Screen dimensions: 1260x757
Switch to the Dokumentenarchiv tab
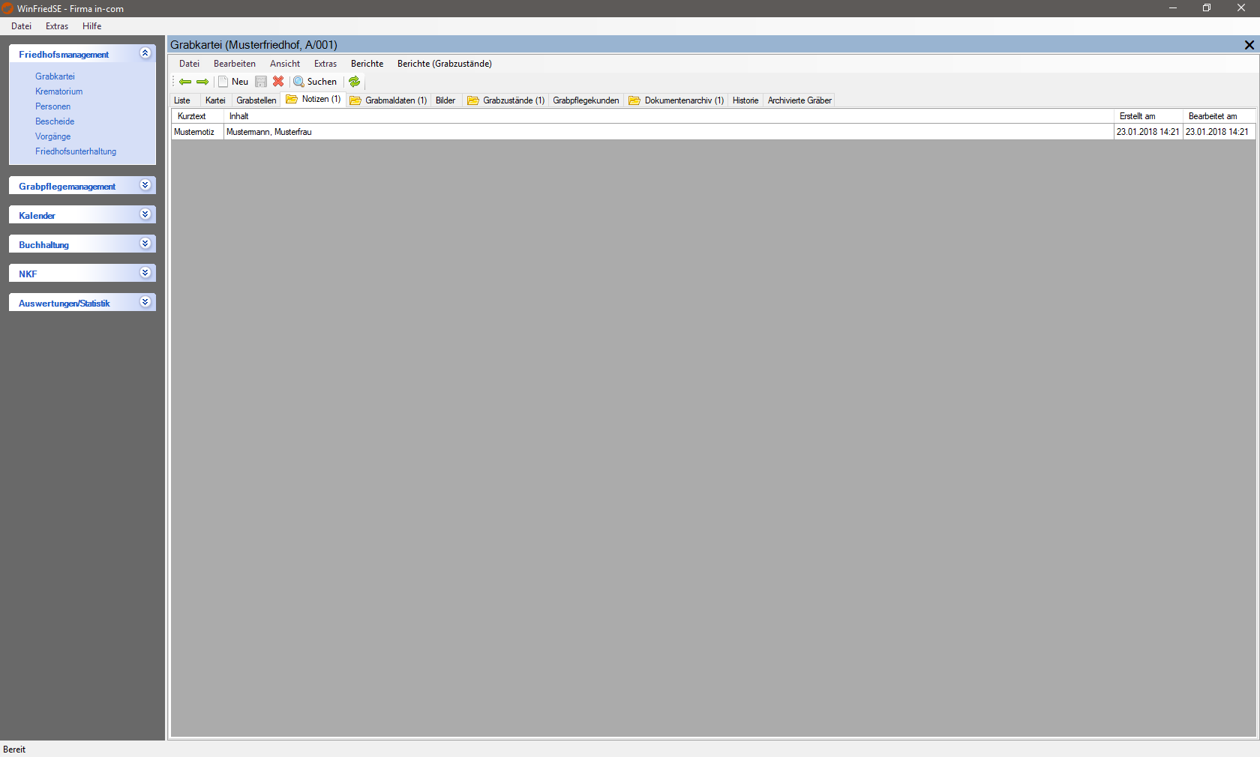tap(676, 100)
